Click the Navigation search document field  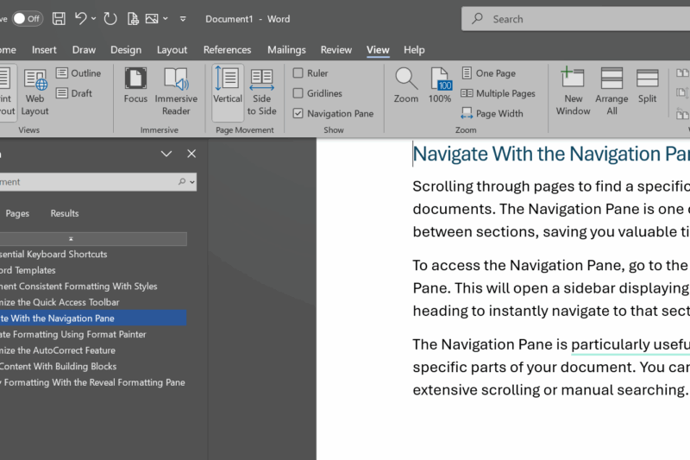97,182
